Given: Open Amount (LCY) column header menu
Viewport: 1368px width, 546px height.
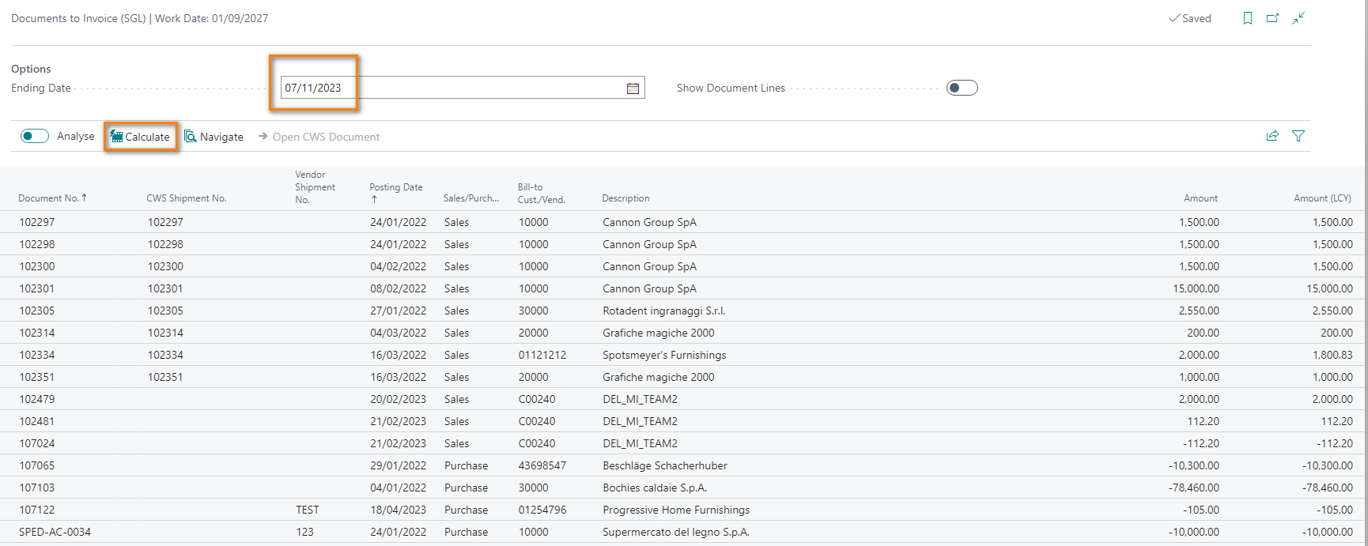Looking at the screenshot, I should point(1322,198).
